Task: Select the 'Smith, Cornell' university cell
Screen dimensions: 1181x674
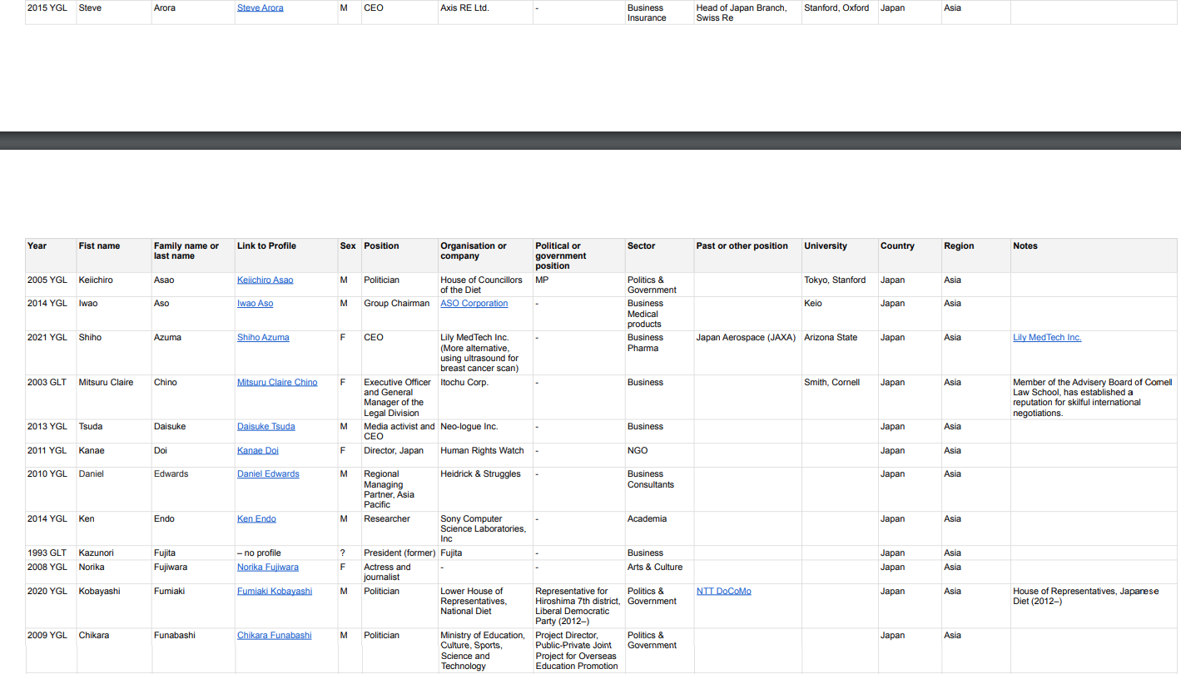Action: [x=840, y=397]
